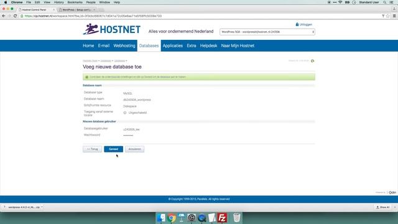Open FileZilla from the Dock
The image size is (398, 224).
click(222, 218)
